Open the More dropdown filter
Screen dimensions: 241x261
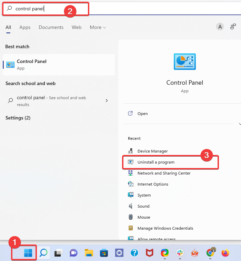(x=98, y=27)
